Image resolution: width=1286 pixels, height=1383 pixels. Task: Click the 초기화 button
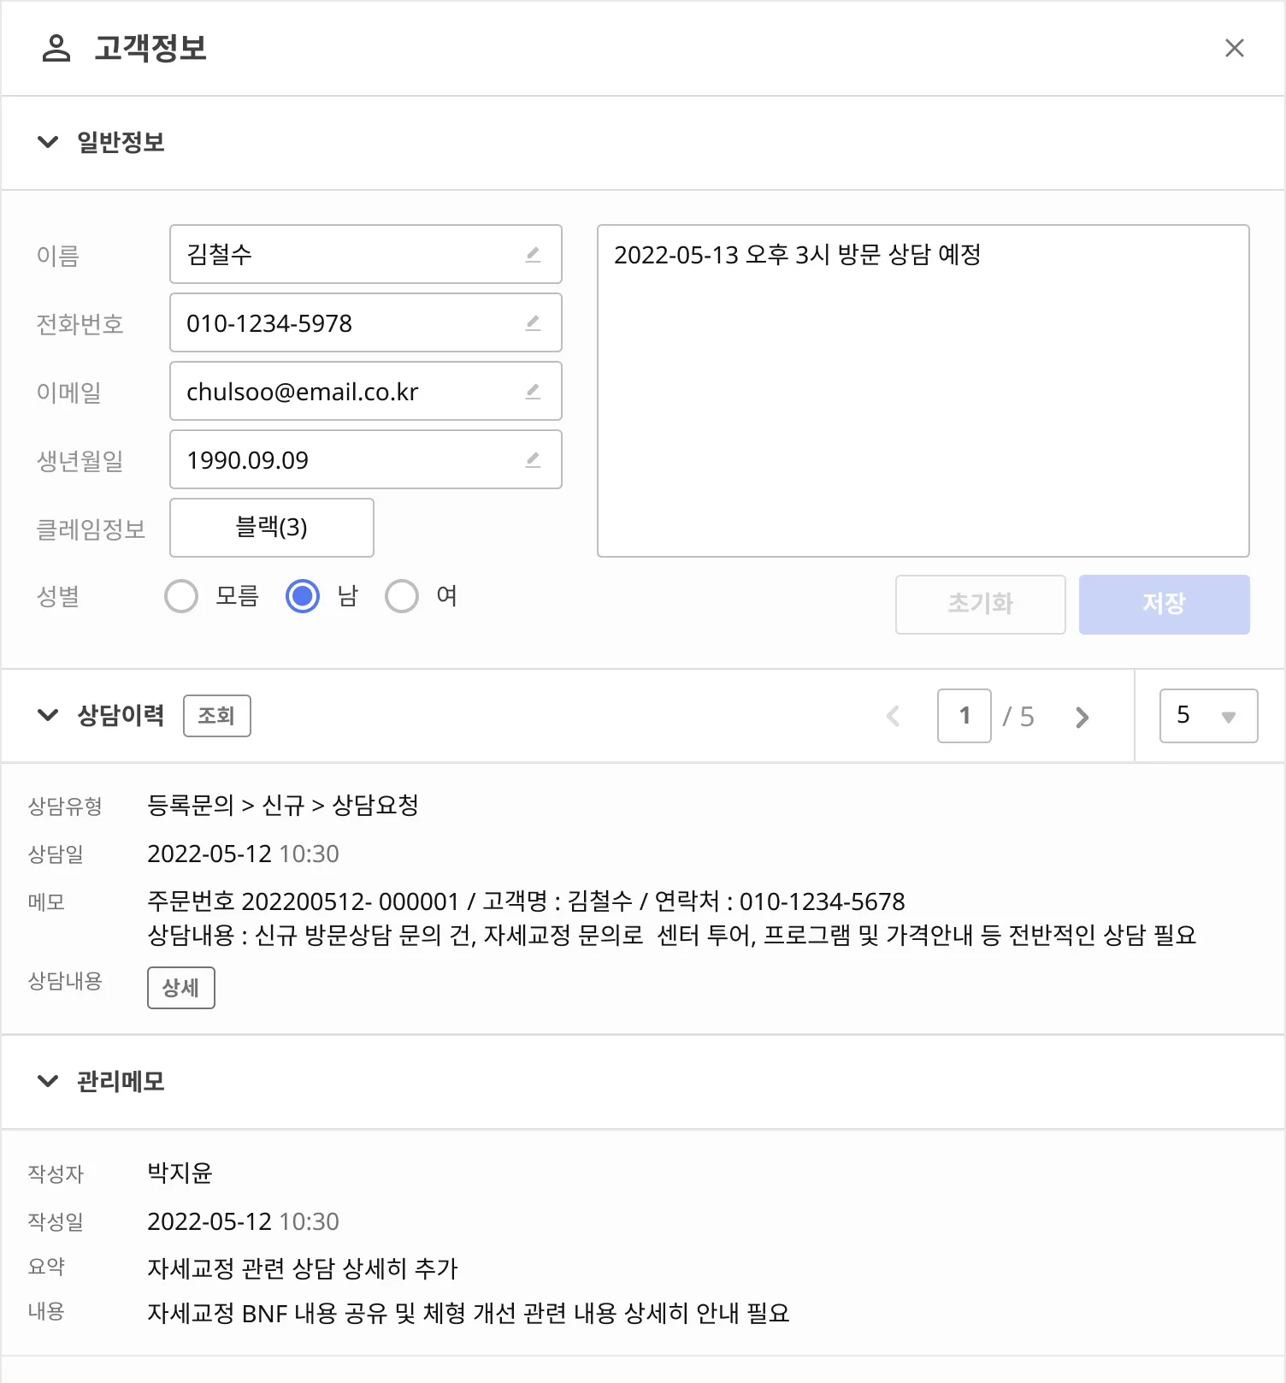(x=980, y=604)
